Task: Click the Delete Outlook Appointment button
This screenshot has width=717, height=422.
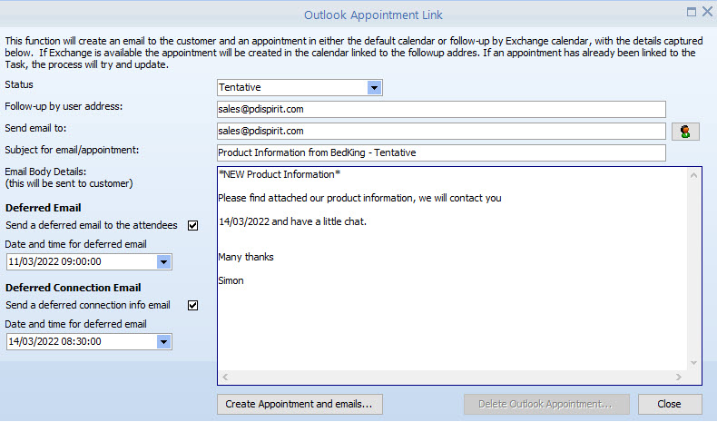Action: (546, 404)
